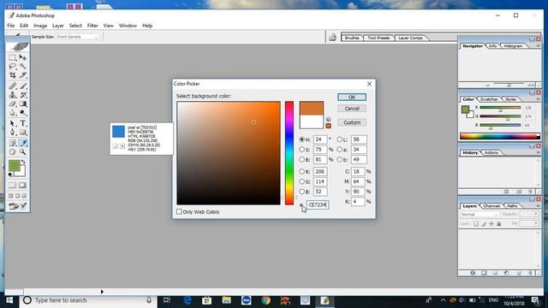This screenshot has height=308, width=548.
Task: Click the Color panel spectrum ramp
Action: click(500, 136)
